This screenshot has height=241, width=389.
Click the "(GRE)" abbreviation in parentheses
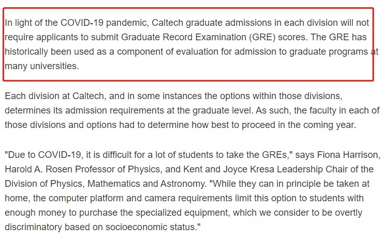pos(262,37)
